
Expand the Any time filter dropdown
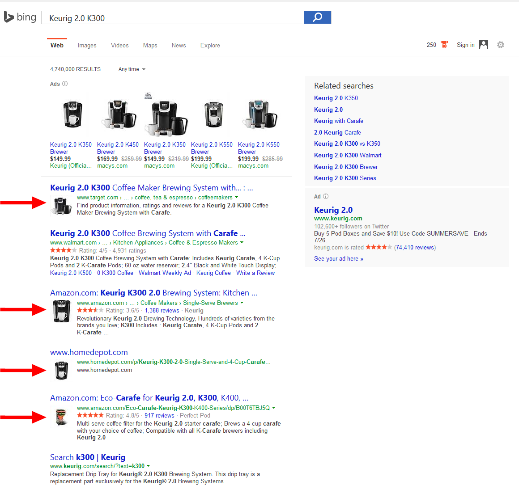pos(132,69)
